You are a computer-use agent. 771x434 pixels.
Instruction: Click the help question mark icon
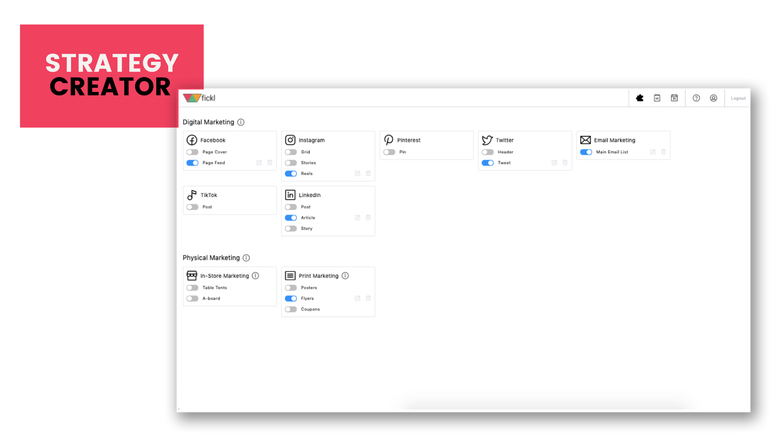[x=696, y=98]
